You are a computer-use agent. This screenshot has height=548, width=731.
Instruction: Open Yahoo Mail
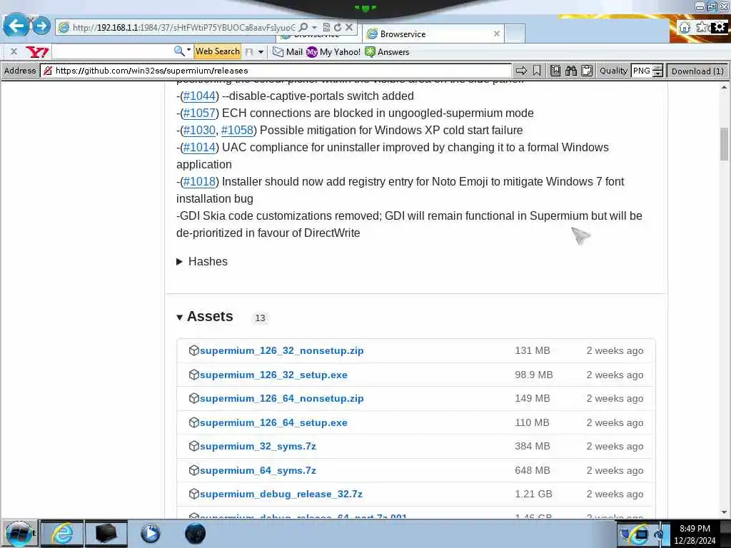click(x=288, y=51)
